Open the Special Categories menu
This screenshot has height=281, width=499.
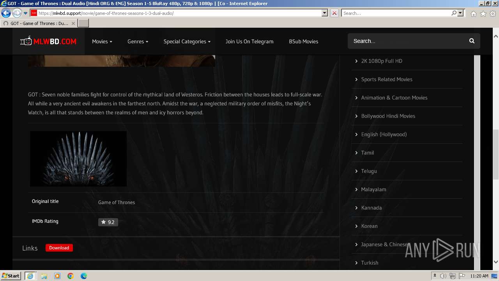coord(187,41)
